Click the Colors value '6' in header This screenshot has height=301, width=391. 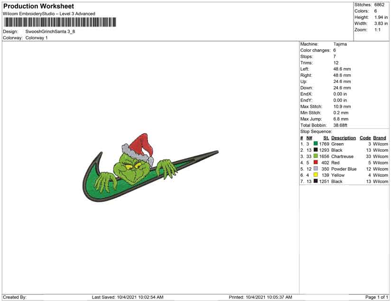(375, 11)
